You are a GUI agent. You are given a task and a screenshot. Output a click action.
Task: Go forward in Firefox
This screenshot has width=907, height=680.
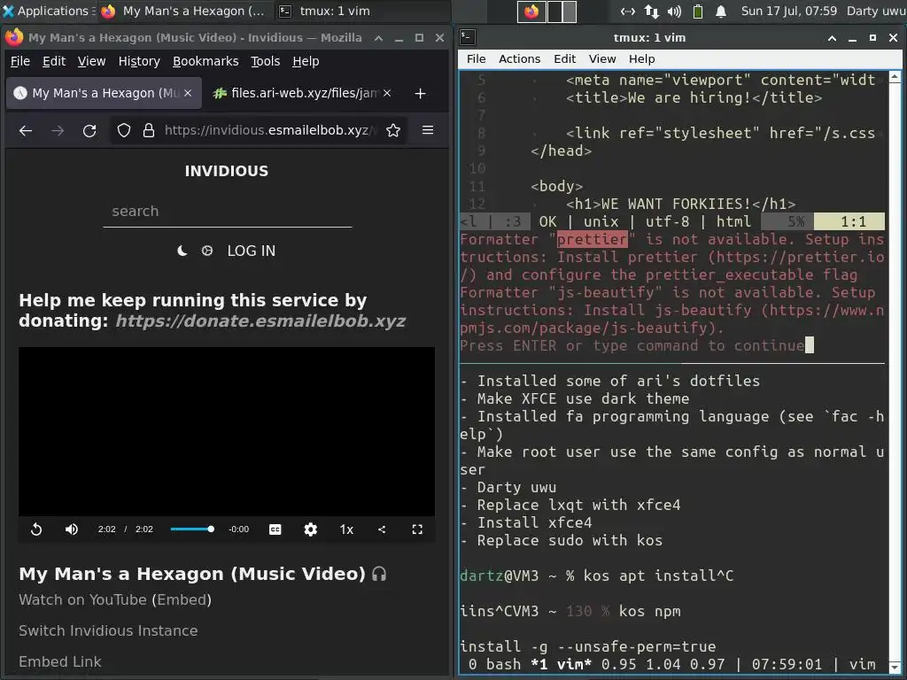click(x=58, y=131)
